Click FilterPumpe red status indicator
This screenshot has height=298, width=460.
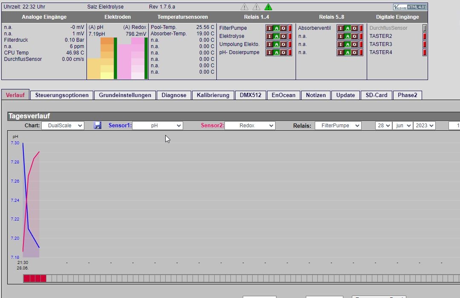tap(290, 28)
